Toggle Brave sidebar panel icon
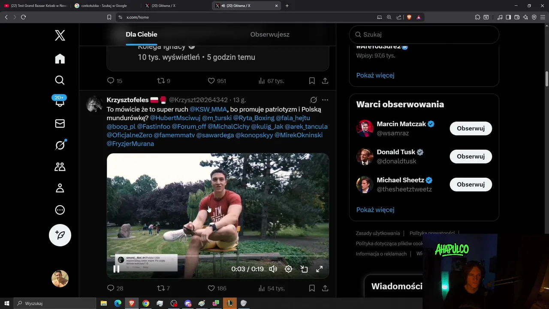 coord(508,17)
